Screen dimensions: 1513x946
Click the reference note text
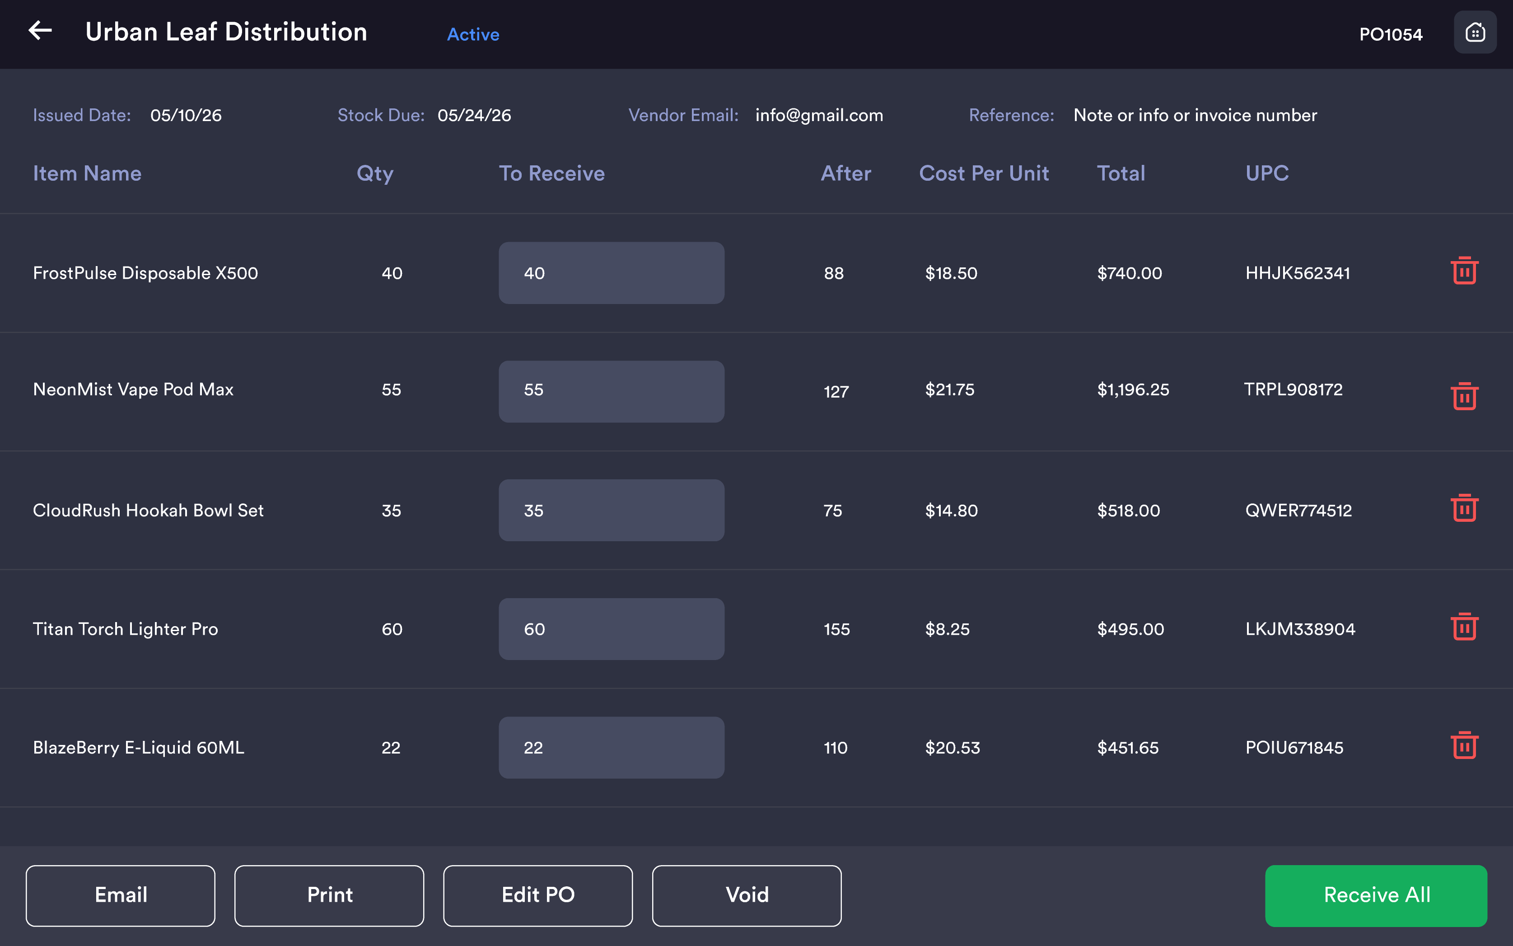click(1195, 115)
